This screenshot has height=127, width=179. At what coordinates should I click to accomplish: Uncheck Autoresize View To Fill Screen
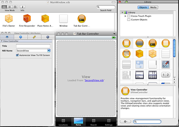[x=17, y=55]
